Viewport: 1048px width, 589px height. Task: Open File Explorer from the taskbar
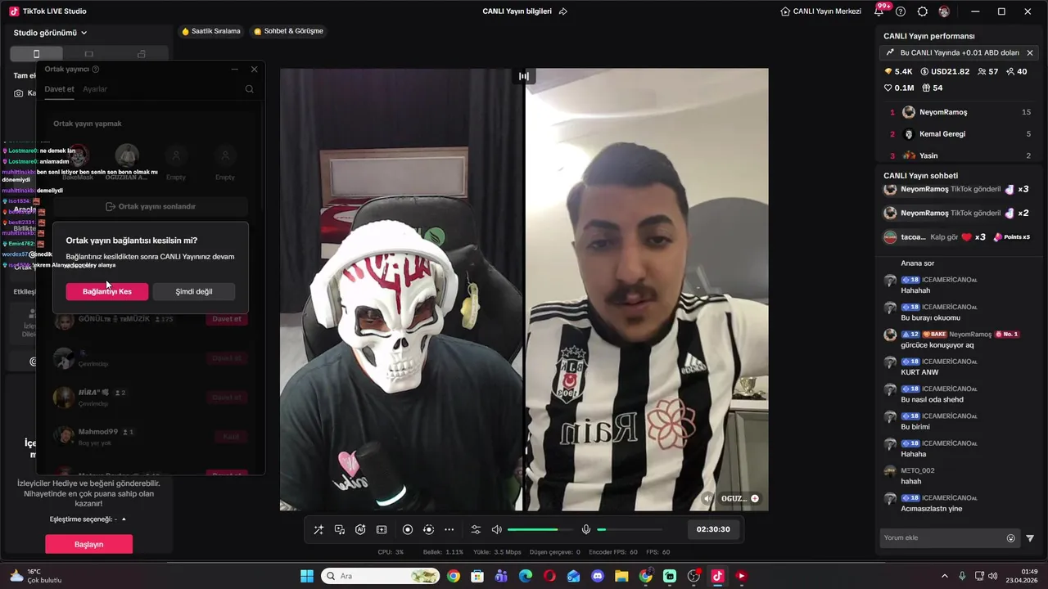(x=621, y=576)
